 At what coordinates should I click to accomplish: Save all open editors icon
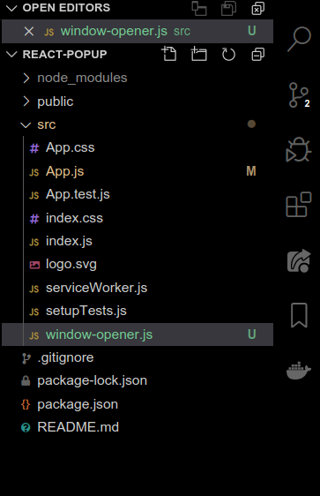pyautogui.click(x=228, y=8)
